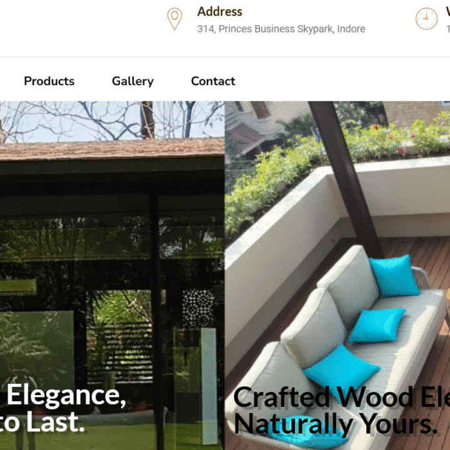Click the 'to Last.' slide text

pyautogui.click(x=42, y=422)
